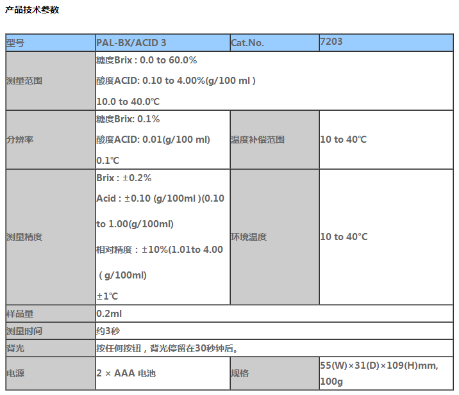Screen dimensions: 459x395
Task: Click the 产品技术参数 heading
Action: [32, 10]
